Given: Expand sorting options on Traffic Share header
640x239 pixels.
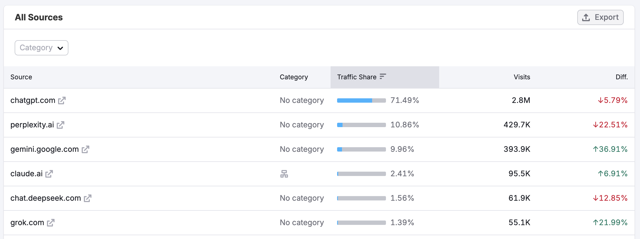Looking at the screenshot, I should click(383, 77).
